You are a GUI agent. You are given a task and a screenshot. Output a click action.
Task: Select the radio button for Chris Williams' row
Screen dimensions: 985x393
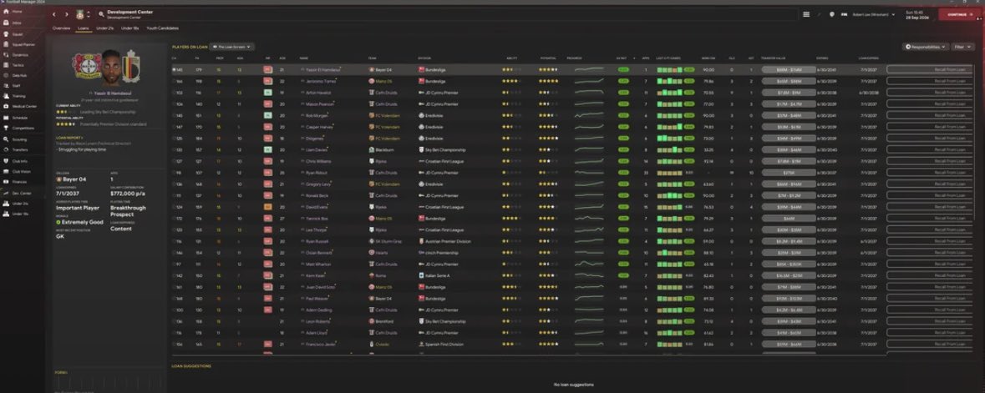(174, 161)
